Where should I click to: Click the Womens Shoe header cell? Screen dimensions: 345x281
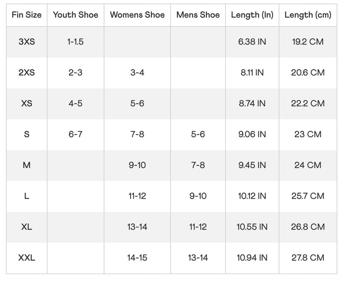(138, 15)
